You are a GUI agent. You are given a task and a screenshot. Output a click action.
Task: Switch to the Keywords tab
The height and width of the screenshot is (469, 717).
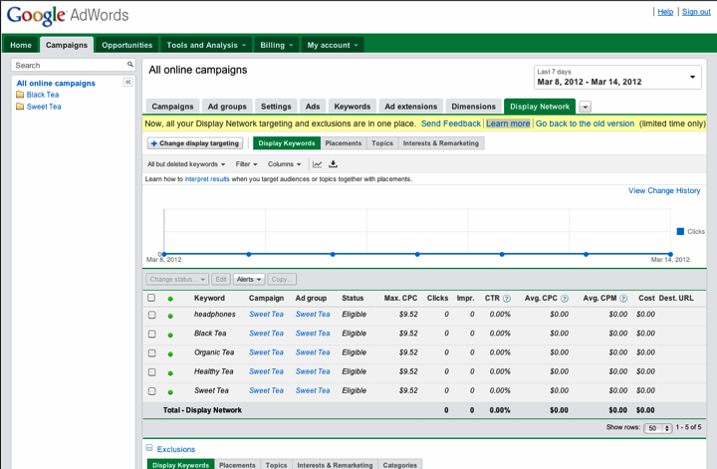coord(353,107)
